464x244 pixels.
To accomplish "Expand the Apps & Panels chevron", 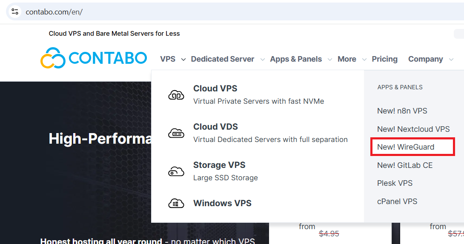I will [329, 60].
